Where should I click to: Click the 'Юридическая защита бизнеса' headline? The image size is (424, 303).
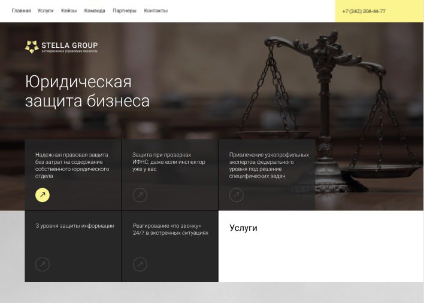(x=87, y=91)
